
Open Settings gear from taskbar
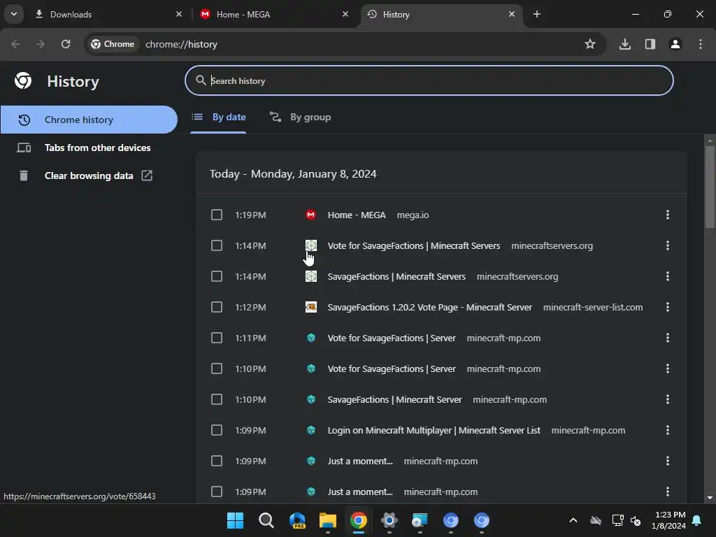[389, 520]
